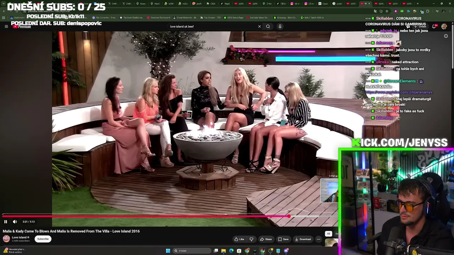This screenshot has height=255, width=454.
Task: Share the video
Action: 266,239
